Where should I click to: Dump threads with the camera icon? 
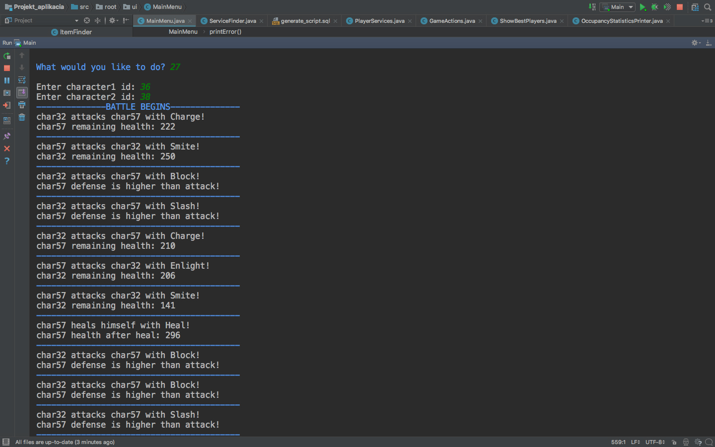click(x=7, y=93)
